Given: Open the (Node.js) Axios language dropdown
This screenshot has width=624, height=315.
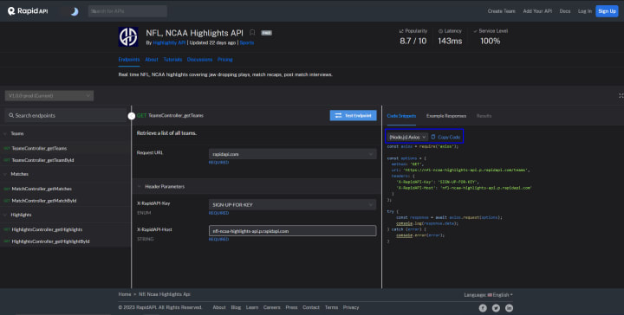Looking at the screenshot, I should click(x=407, y=137).
